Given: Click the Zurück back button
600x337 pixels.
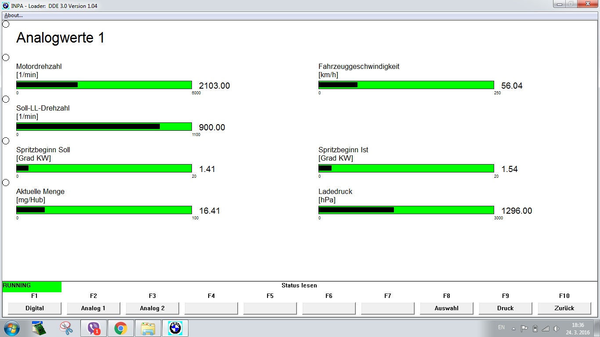Looking at the screenshot, I should [564, 308].
